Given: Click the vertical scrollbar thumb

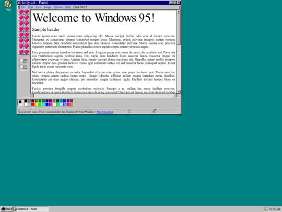Looking at the screenshot, I should (x=179, y=29).
